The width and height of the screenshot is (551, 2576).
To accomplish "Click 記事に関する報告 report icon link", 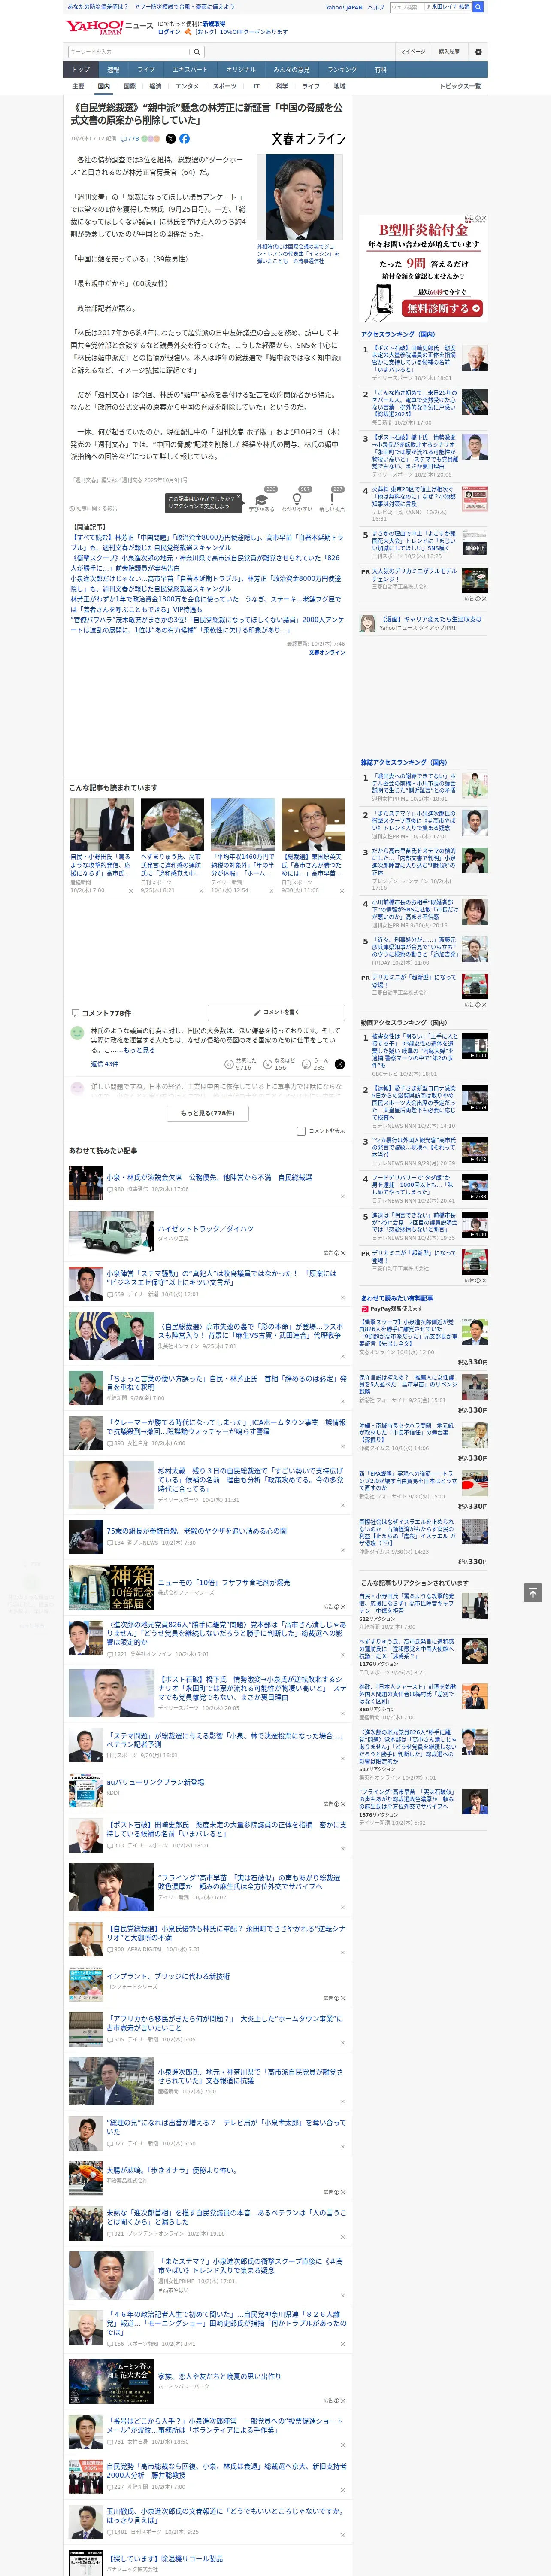I will [94, 508].
